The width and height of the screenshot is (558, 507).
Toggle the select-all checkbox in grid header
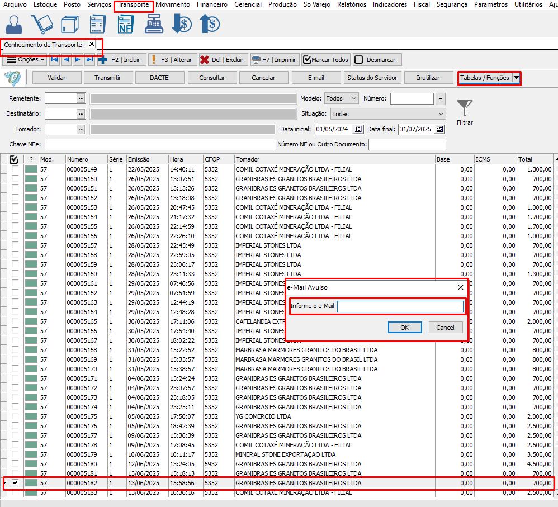15,159
